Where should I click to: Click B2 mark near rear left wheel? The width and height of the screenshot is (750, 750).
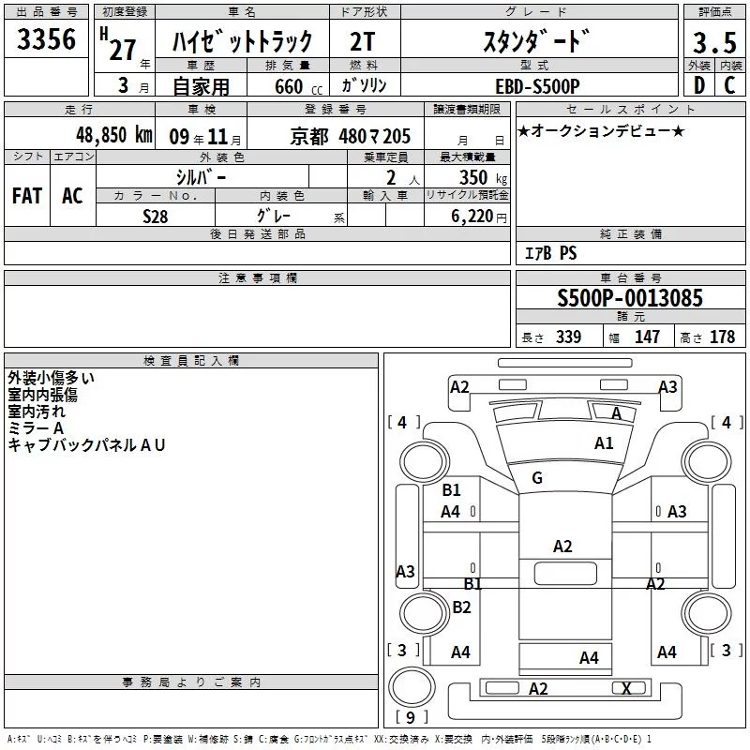point(461,607)
